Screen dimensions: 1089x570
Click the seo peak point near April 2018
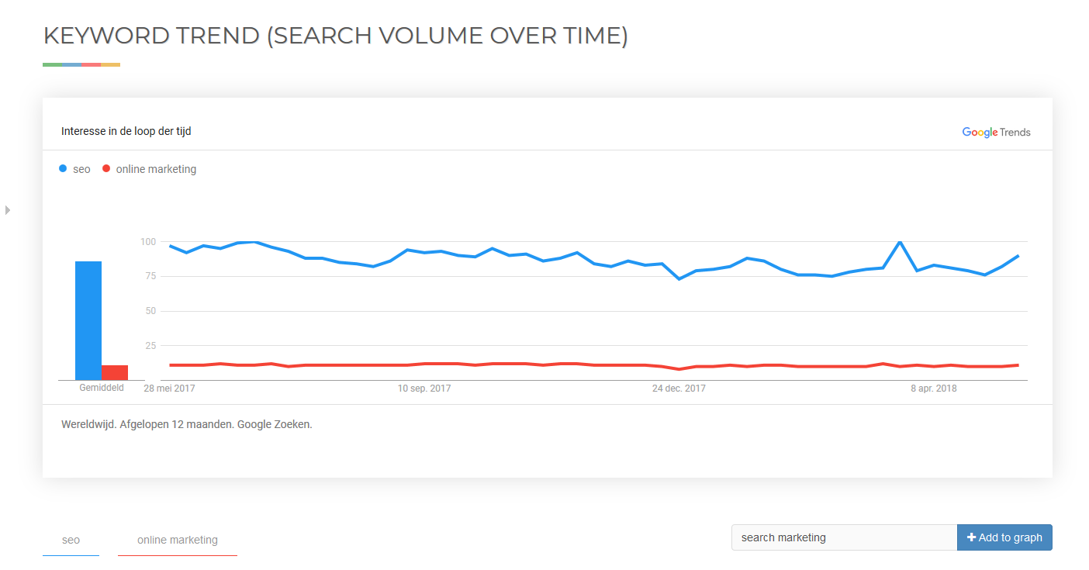tap(900, 242)
